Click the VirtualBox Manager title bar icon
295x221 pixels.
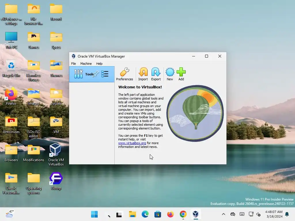tap(73, 56)
